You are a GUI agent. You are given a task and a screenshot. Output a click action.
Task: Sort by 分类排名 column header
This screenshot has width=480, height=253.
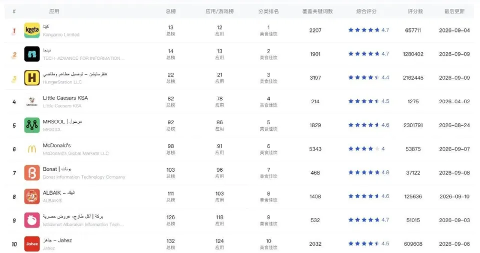tap(268, 11)
